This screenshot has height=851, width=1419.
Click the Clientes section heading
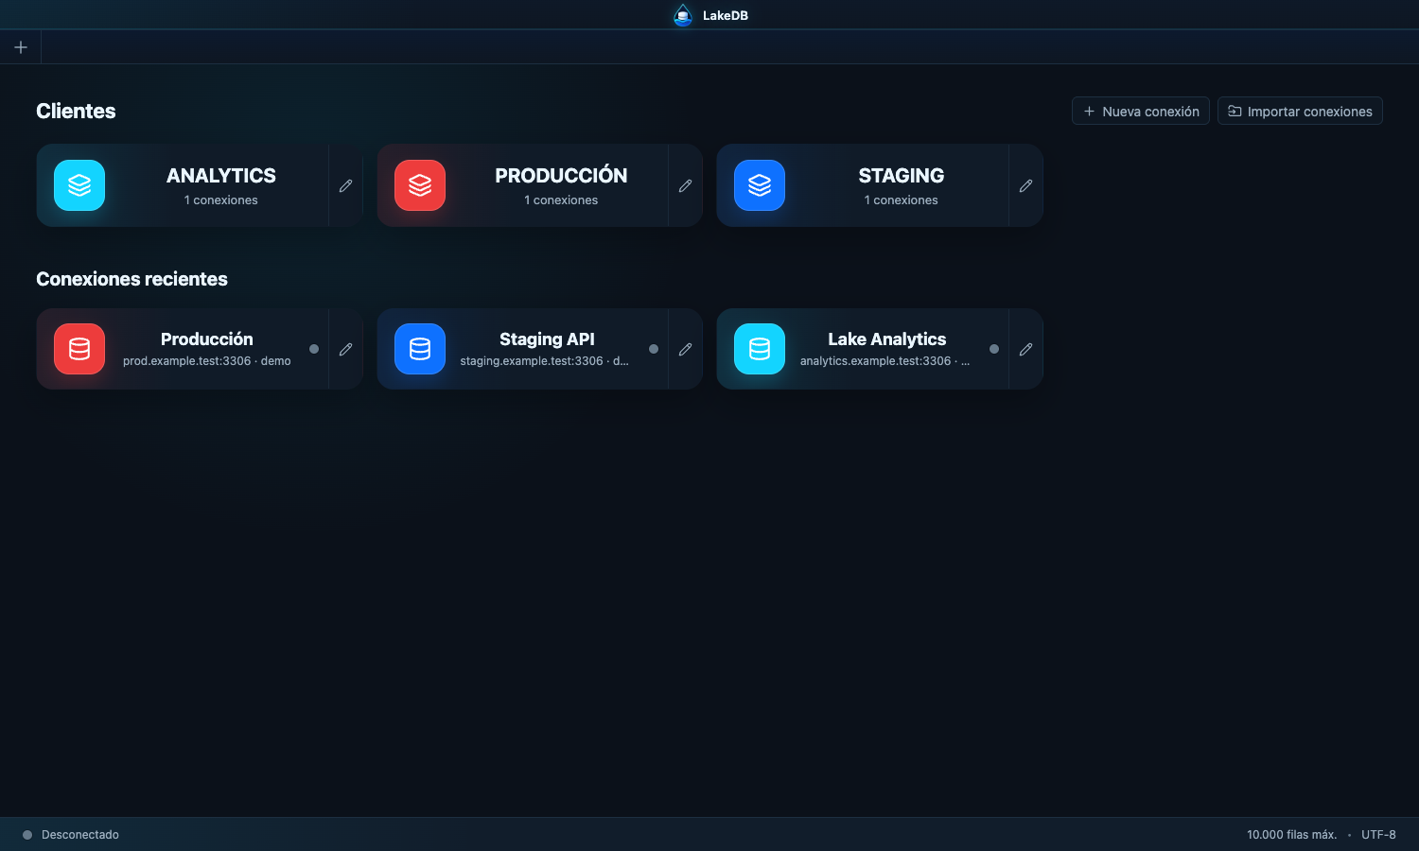click(x=76, y=111)
